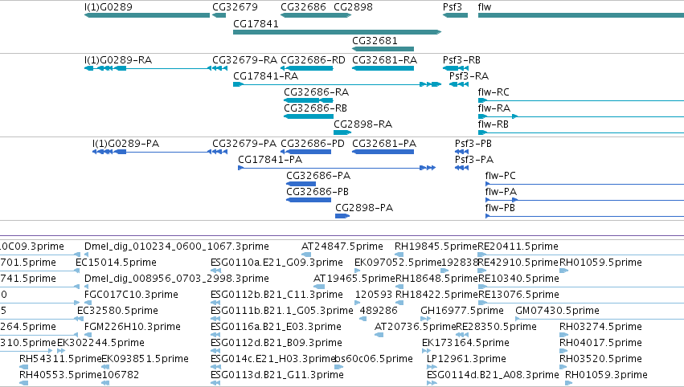Click EST LP12961.3prime
684x387 pixels.
466,359
